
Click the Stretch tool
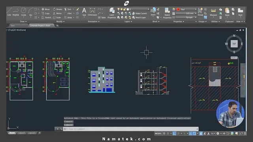point(46,17)
